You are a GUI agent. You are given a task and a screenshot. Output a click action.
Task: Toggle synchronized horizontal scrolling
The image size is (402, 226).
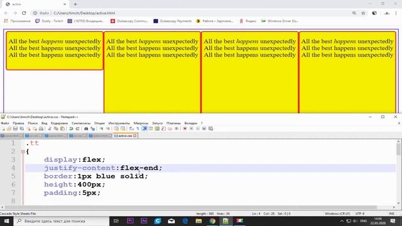click(123, 129)
